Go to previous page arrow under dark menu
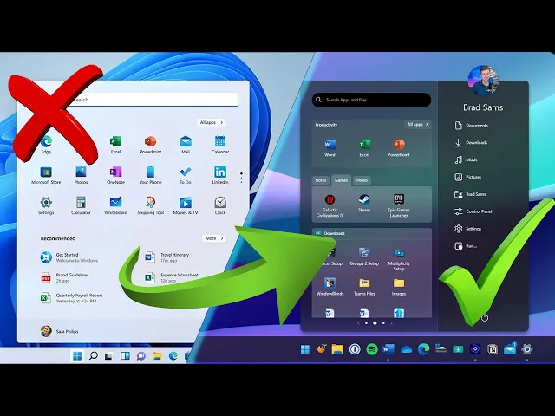This screenshot has width=555, height=416. 358,323
